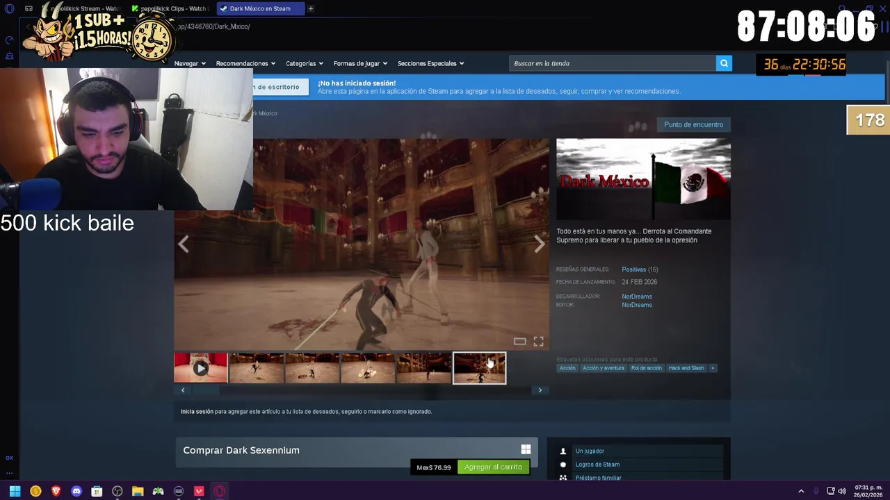Open Microsoft Store from the taskbar
The height and width of the screenshot is (500, 890).
(97, 491)
